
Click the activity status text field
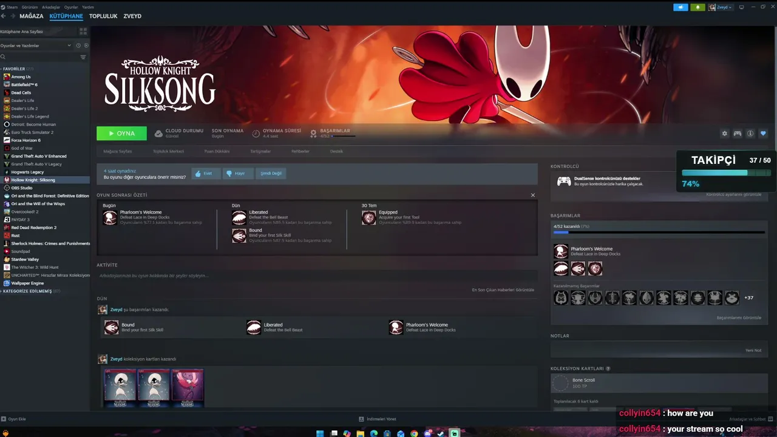coord(316,276)
